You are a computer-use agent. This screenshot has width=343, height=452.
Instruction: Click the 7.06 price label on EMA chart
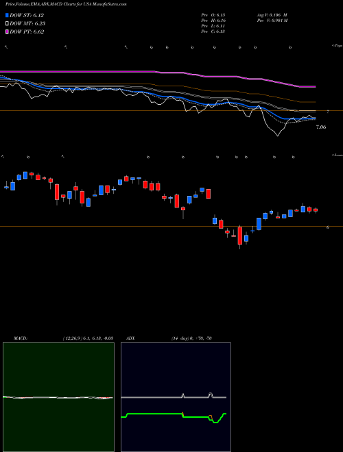[x=321, y=127]
